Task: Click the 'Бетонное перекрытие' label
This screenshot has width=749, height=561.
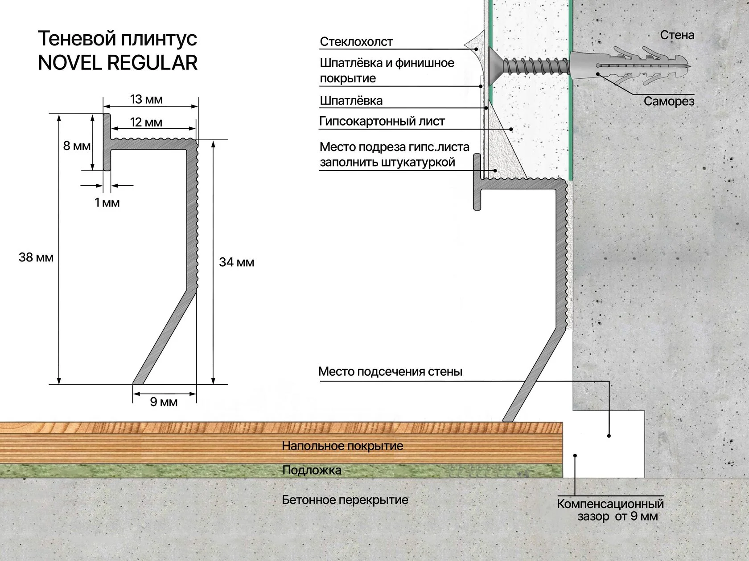Action: click(345, 500)
